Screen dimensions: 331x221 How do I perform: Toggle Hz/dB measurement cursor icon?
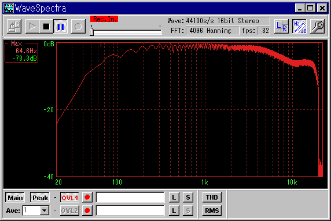[300, 27]
